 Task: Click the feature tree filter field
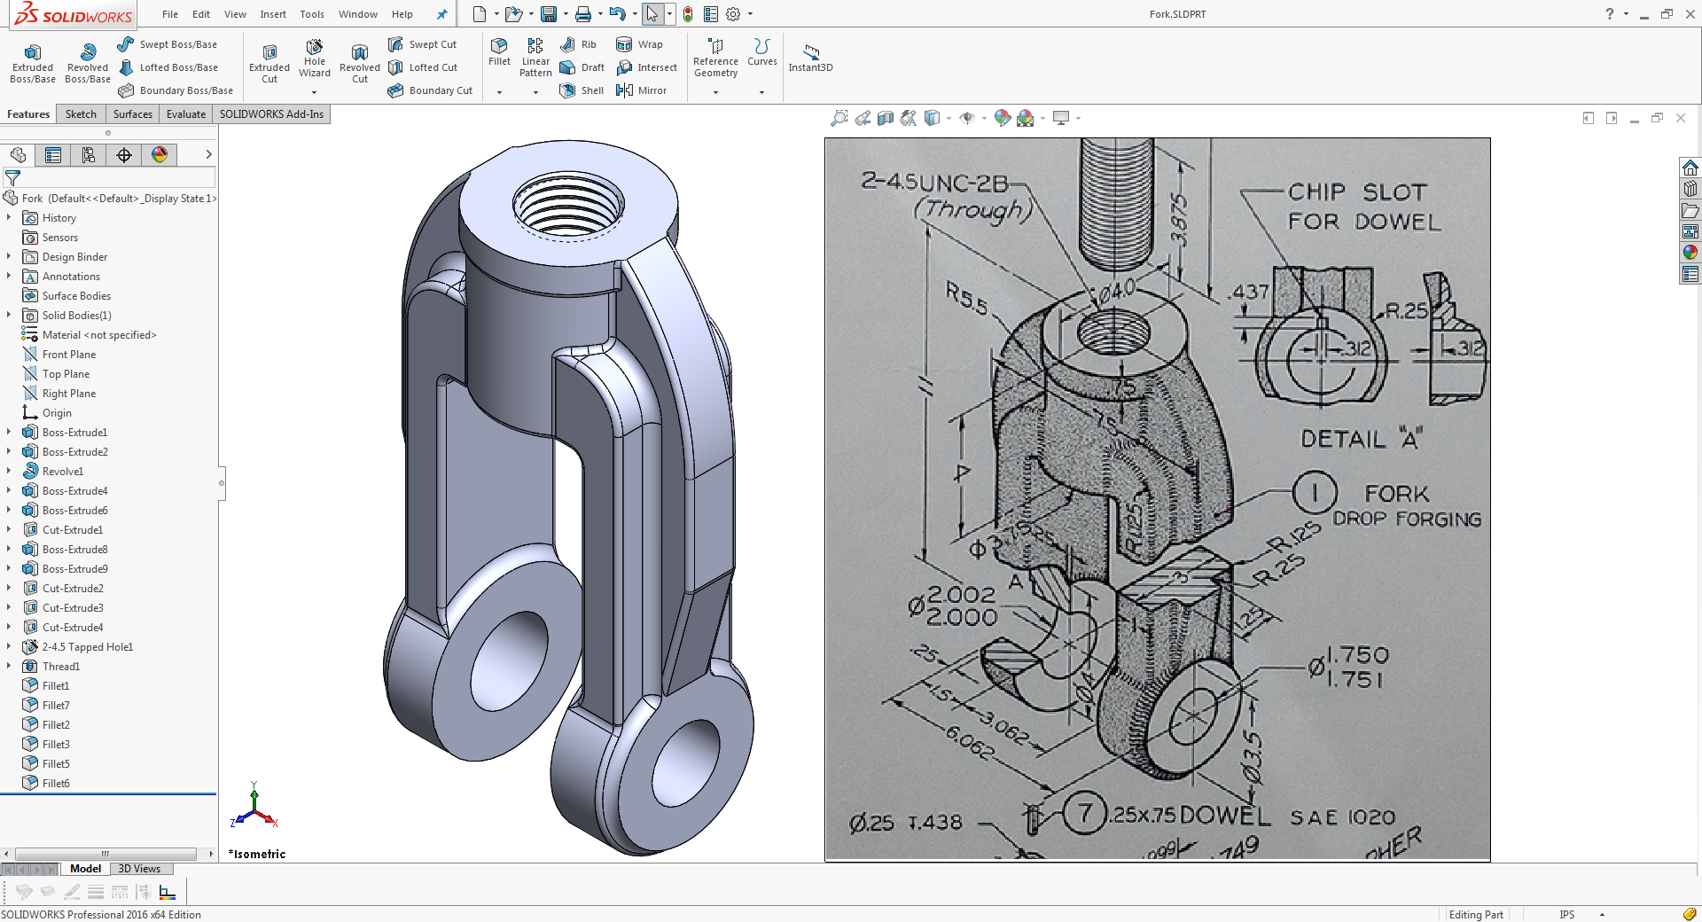click(x=109, y=178)
